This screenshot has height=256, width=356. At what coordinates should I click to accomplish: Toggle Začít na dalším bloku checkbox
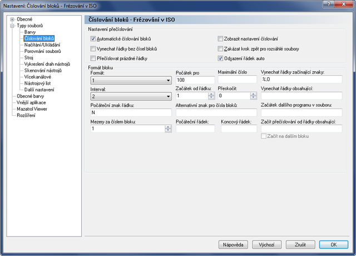(x=264, y=136)
